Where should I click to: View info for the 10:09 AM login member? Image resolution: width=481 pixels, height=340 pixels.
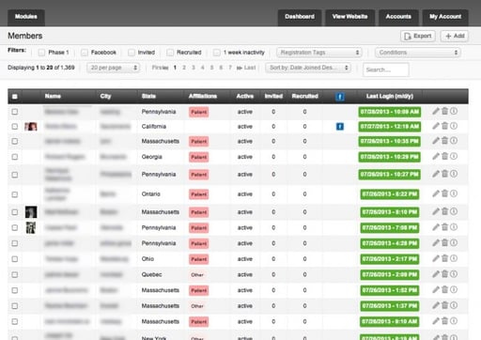coord(454,111)
